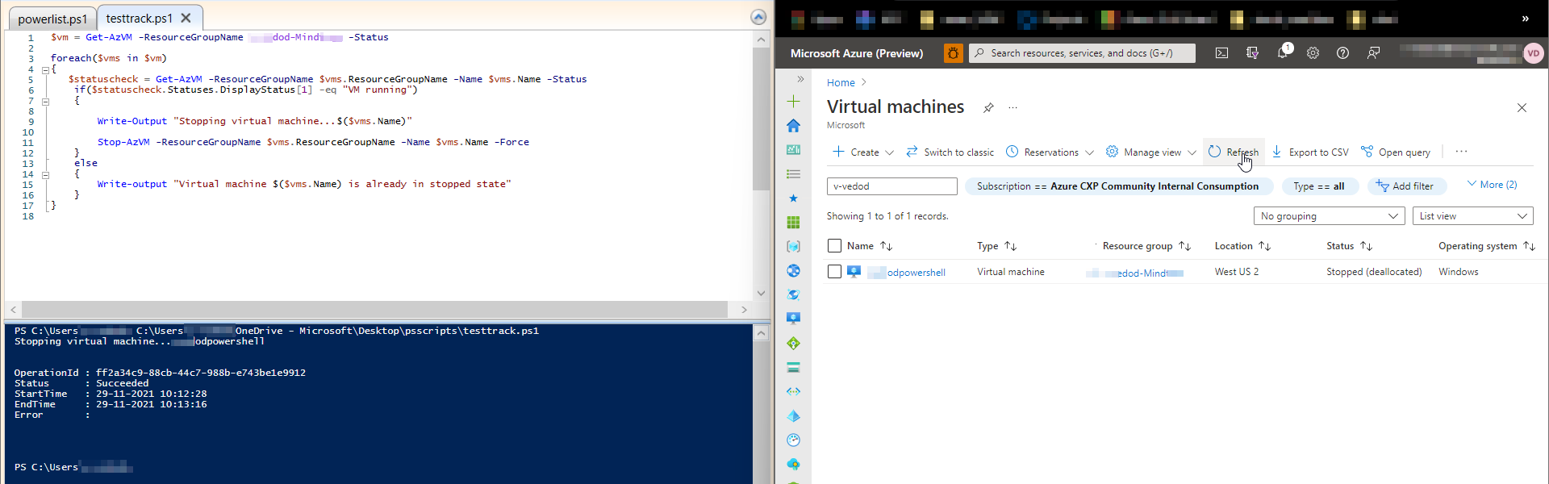The height and width of the screenshot is (484, 1549).
Task: Expand More (2) filters
Action: 1492,185
